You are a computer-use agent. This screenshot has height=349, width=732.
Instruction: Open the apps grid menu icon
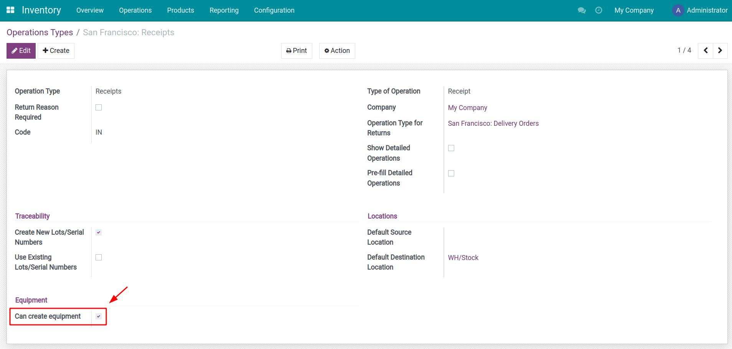tap(10, 10)
